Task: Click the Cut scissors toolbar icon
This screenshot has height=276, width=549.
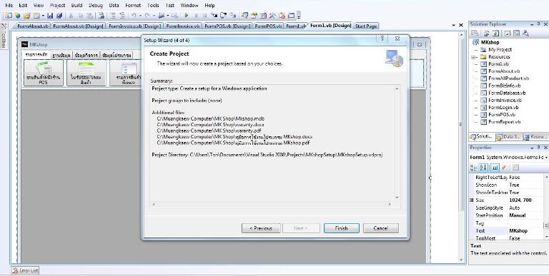Action: (71, 16)
